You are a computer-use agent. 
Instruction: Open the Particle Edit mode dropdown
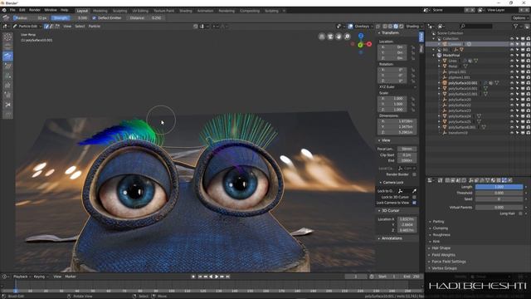[x=27, y=26]
